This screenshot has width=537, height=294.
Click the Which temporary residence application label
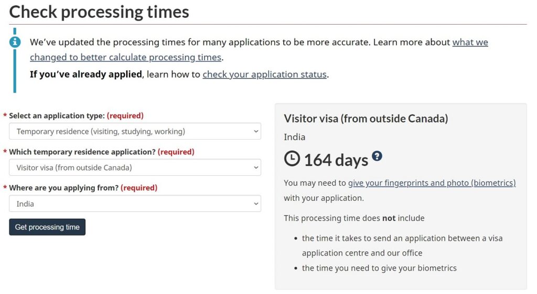(82, 152)
